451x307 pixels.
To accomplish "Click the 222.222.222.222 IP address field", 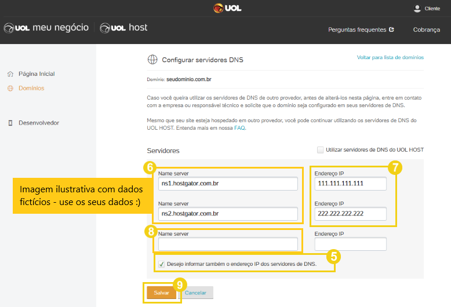I will pos(350,214).
